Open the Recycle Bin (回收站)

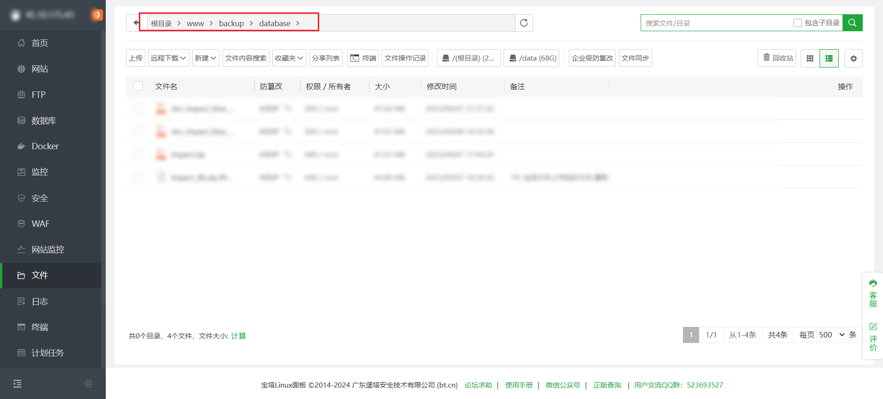click(777, 58)
